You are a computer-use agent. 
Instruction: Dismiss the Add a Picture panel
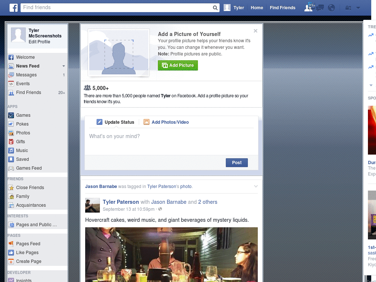[256, 31]
